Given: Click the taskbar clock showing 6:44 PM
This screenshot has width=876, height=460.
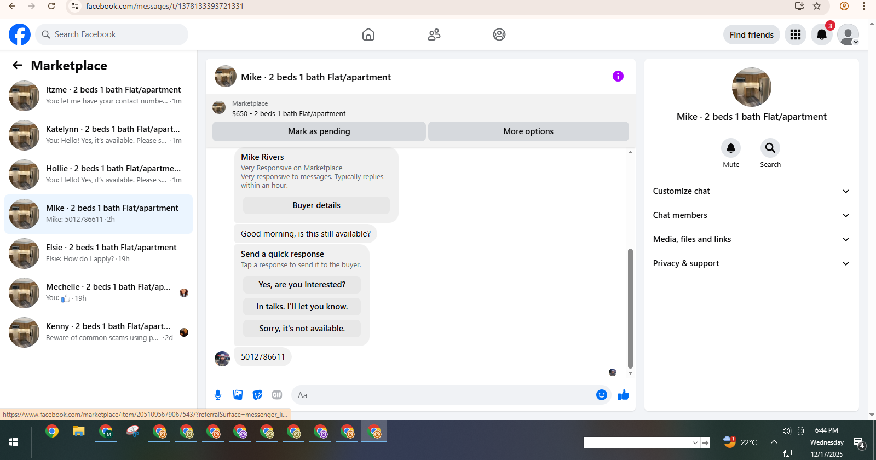Looking at the screenshot, I should (x=826, y=430).
